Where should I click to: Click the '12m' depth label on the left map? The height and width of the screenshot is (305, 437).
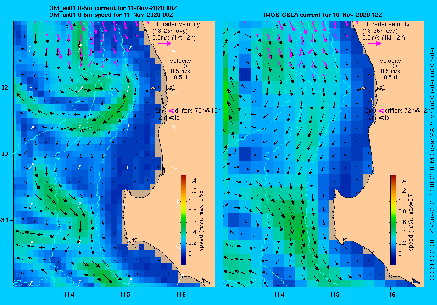[161, 118]
